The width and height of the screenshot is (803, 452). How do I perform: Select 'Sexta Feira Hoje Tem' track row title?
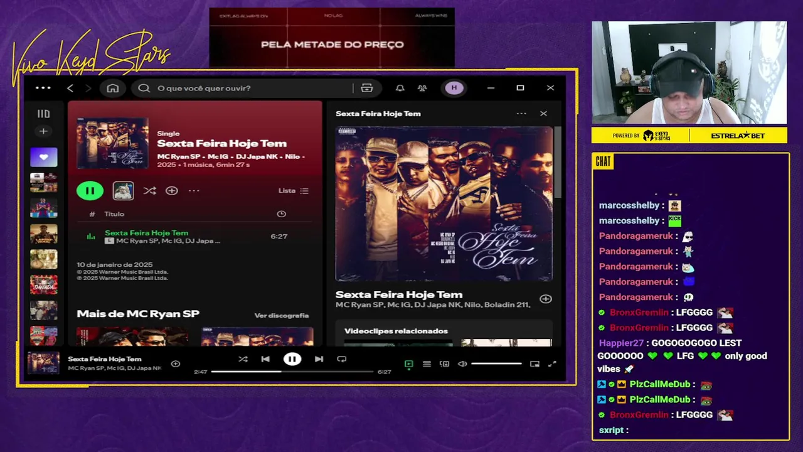click(x=146, y=232)
